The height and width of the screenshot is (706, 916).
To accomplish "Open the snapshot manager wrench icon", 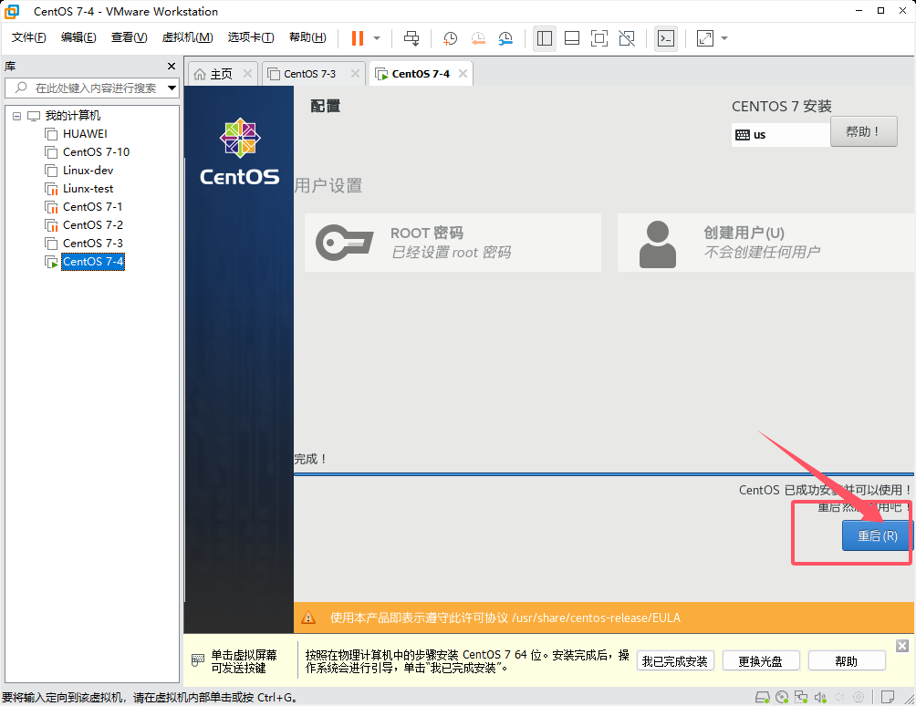I will [x=505, y=38].
